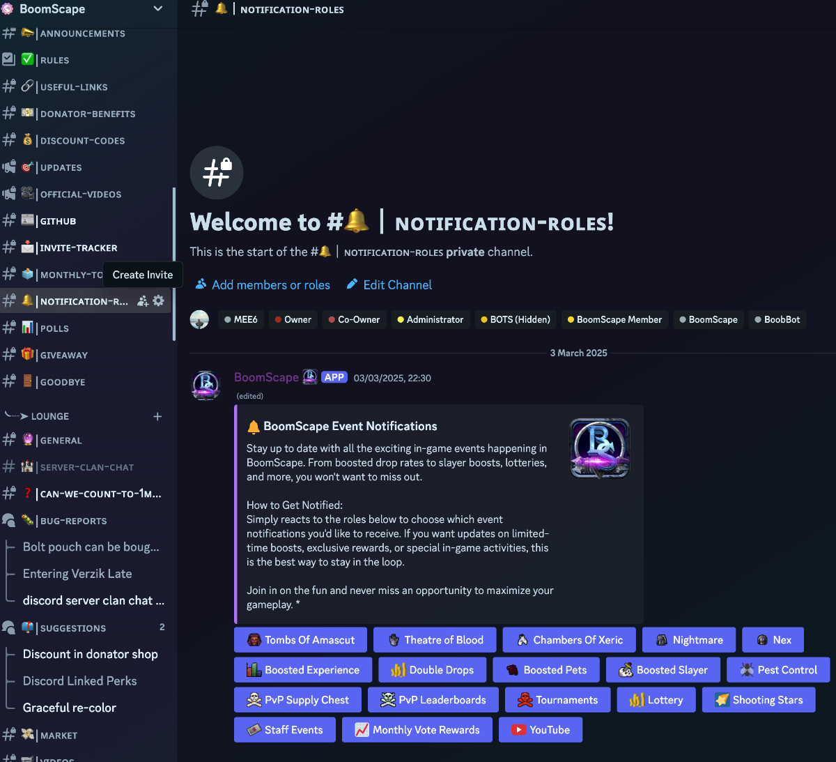
Task: Toggle the Tombs Of Amascut role button
Action: pos(301,640)
